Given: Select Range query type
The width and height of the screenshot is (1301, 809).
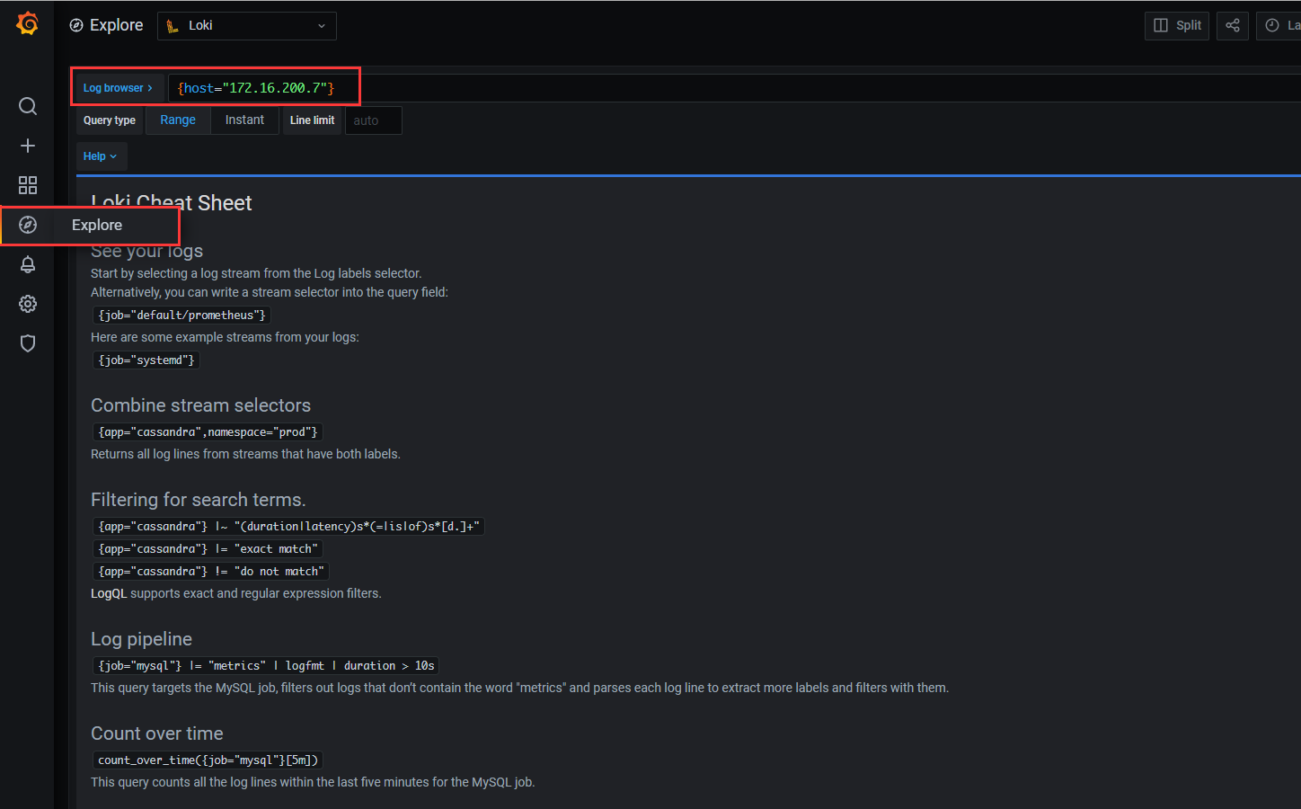Looking at the screenshot, I should pyautogui.click(x=178, y=120).
